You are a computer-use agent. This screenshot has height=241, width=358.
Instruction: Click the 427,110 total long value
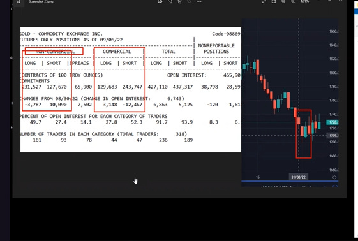(158, 87)
